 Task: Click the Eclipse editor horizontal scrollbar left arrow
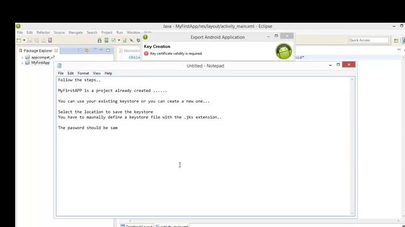click(x=130, y=221)
